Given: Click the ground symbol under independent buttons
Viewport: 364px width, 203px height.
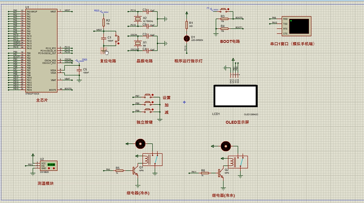Looking at the screenshot, I should point(160,120).
